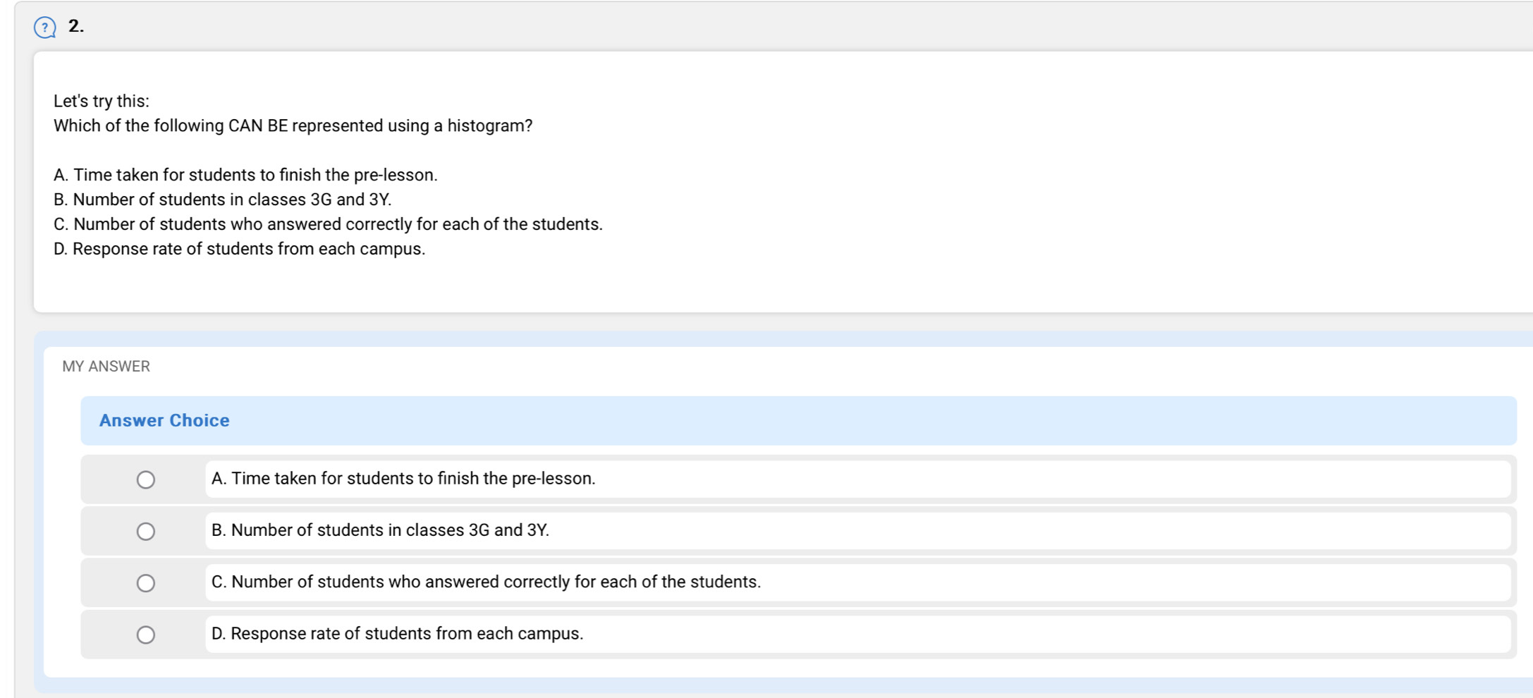Click the grey cell surrounding answer D's radio

(106, 635)
